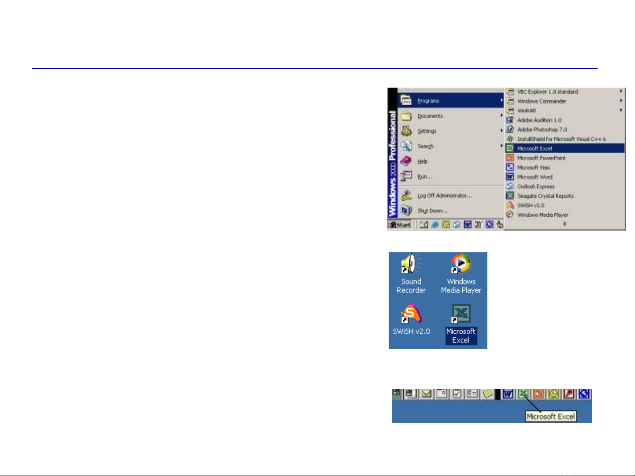Click the envelope mail icon in shortcut bar
635x476 pixels.
[426, 394]
